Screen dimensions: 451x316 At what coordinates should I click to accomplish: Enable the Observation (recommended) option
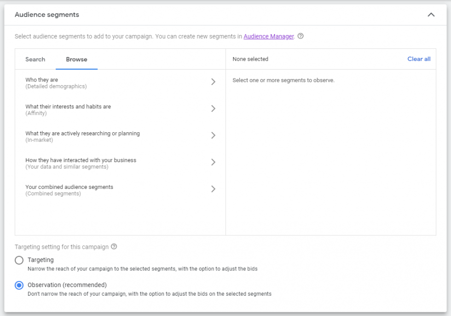click(x=19, y=285)
